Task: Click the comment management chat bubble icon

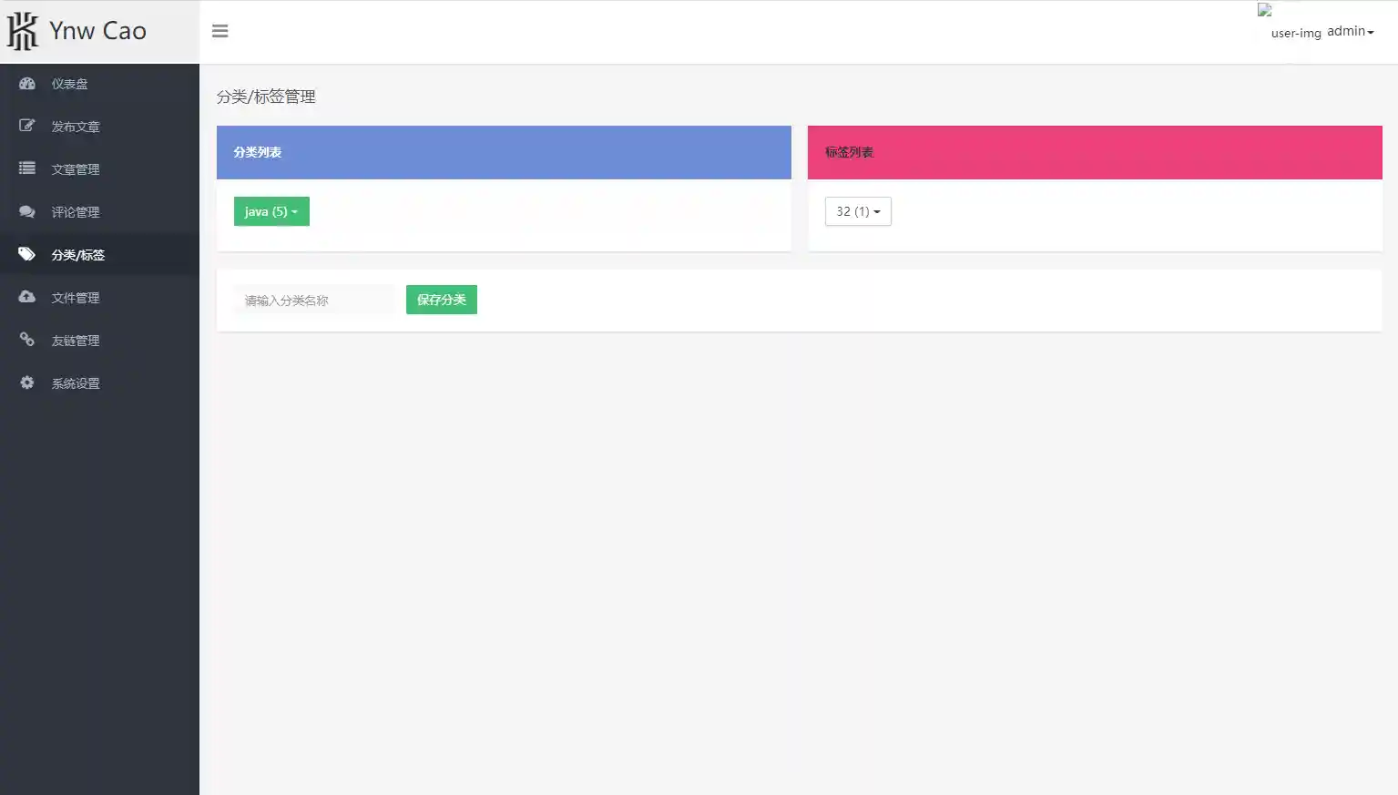Action: (x=27, y=211)
